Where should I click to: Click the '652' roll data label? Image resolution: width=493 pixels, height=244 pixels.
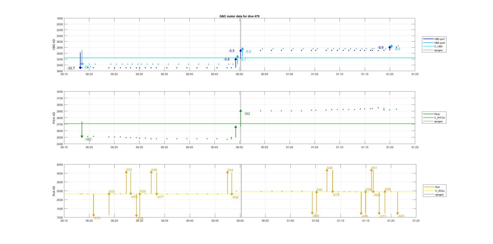point(129,170)
